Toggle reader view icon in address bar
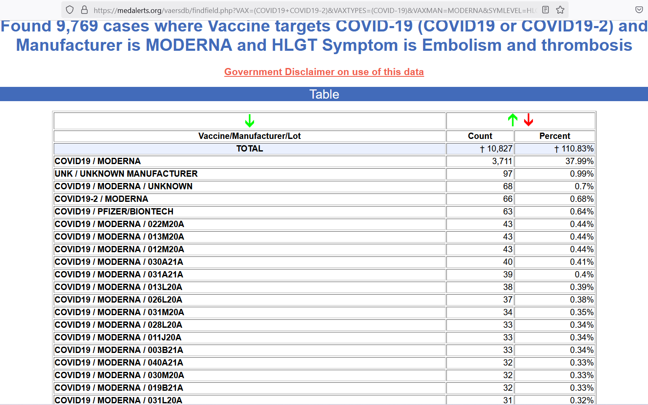Viewport: 648px width, 405px height. point(546,10)
